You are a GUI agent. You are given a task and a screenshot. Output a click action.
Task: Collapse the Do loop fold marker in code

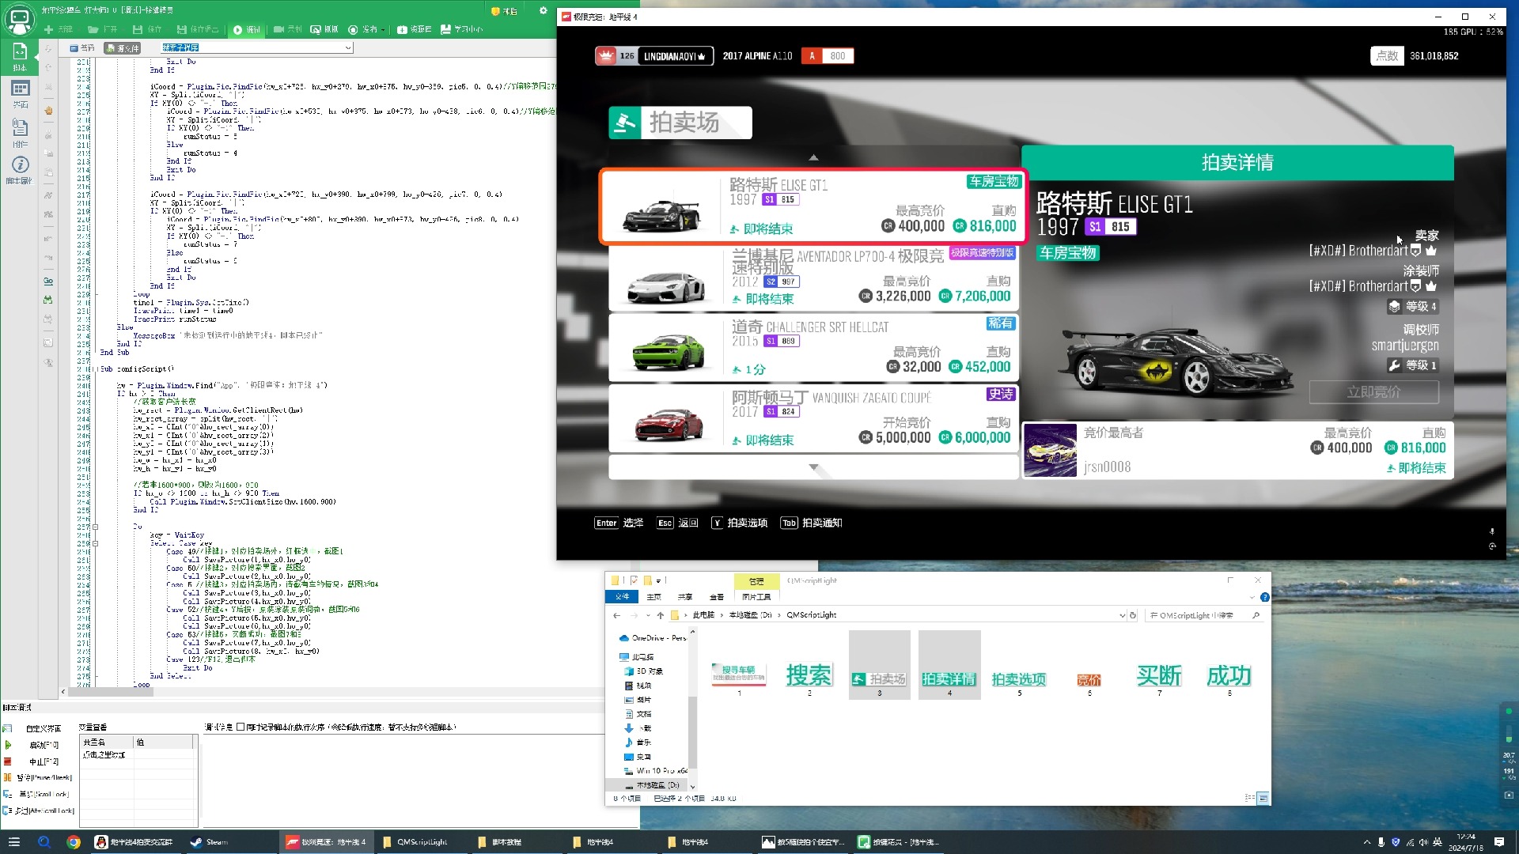coord(95,527)
